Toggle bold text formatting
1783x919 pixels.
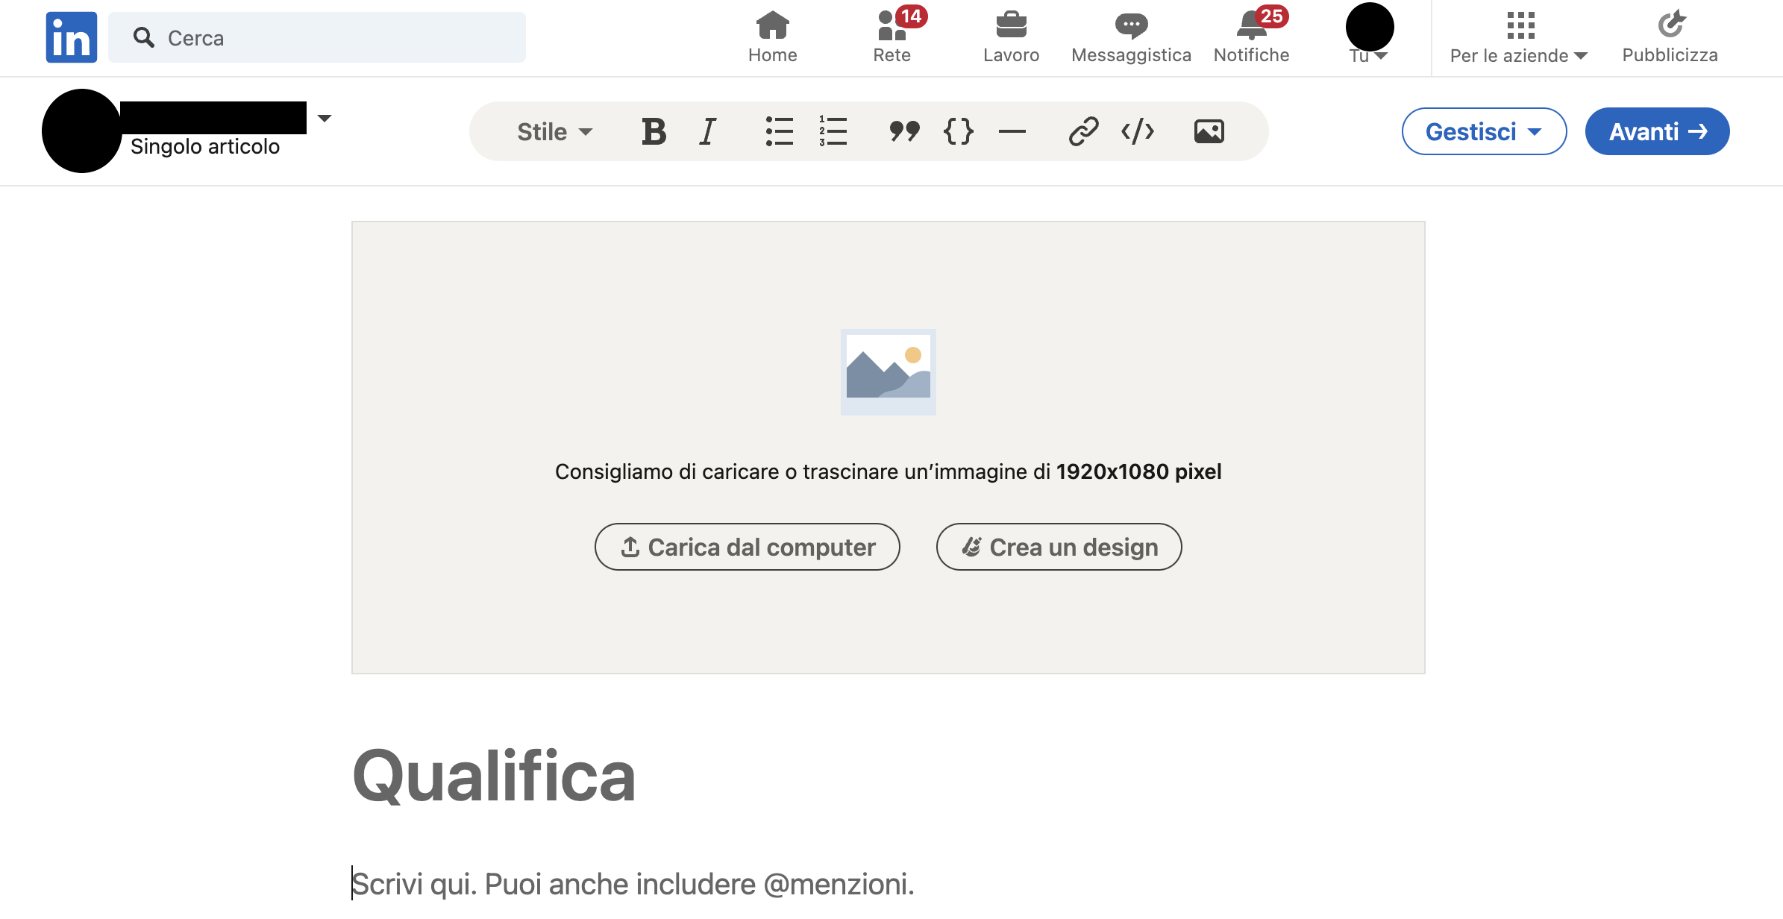(654, 132)
